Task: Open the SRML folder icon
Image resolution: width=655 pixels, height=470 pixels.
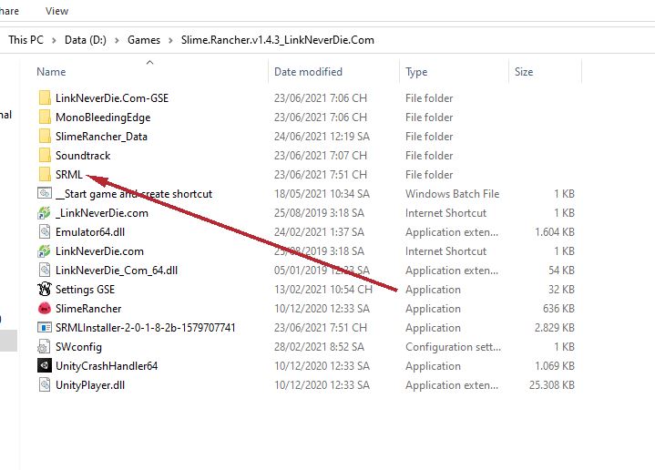Action: pyautogui.click(x=45, y=175)
